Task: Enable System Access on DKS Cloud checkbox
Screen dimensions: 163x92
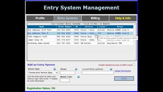Action: click(x=134, y=65)
